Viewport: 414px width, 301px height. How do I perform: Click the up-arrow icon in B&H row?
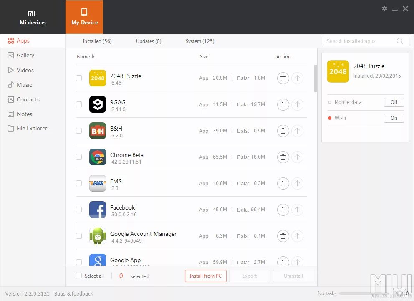point(297,131)
